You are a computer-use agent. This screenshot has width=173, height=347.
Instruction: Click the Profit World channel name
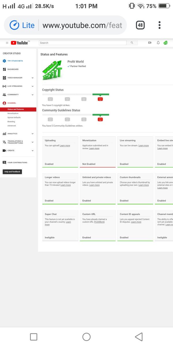coord(76,62)
